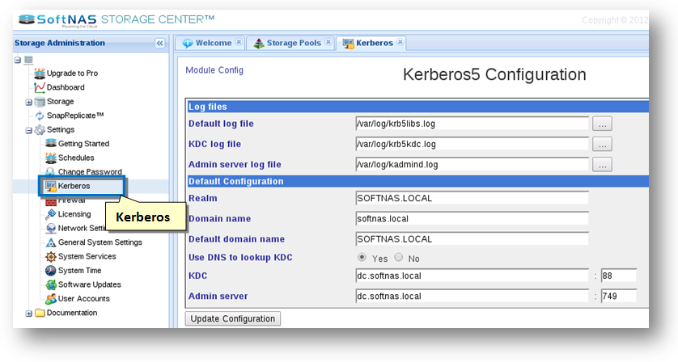Viewport: 678px width, 362px height.
Task: Click the System Time clock icon
Action: pyautogui.click(x=51, y=271)
